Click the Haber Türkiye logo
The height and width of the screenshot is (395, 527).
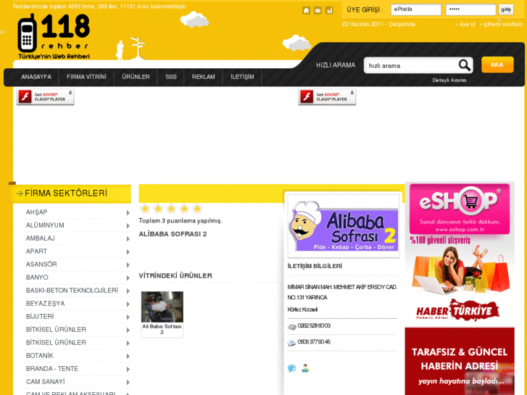(x=457, y=310)
